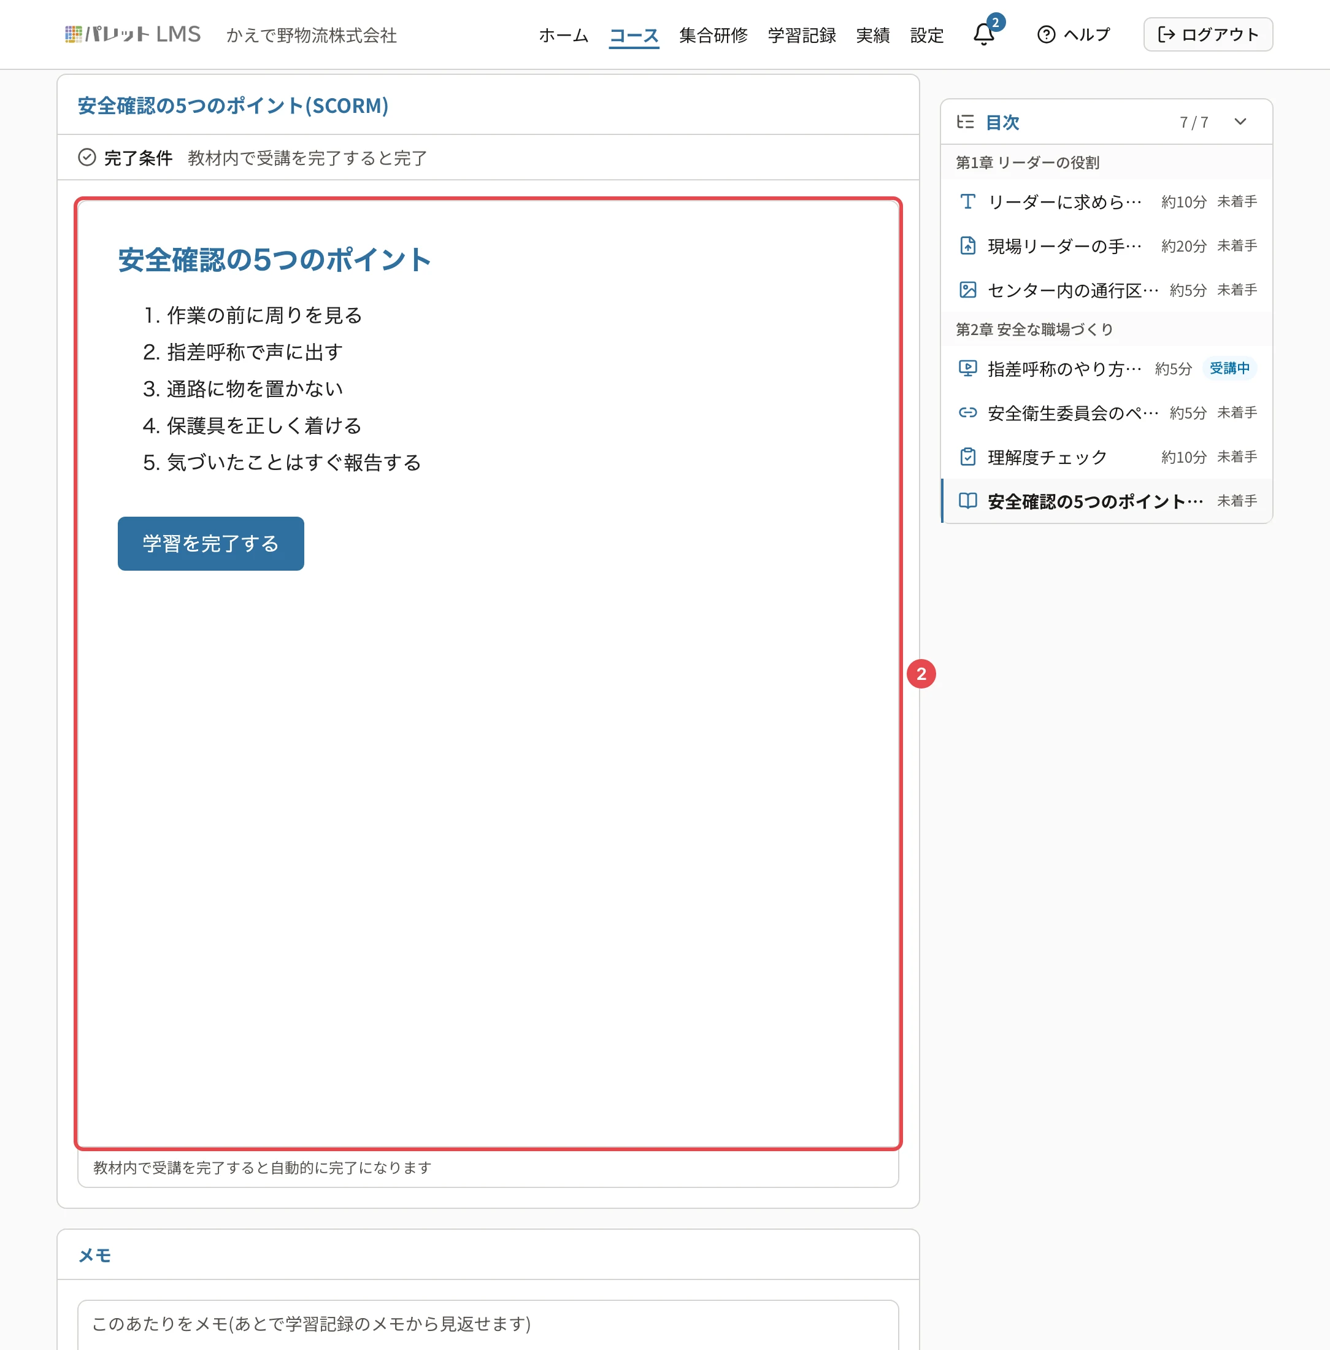The image size is (1330, 1350).
Task: Go to the ホーム menu
Action: (564, 35)
